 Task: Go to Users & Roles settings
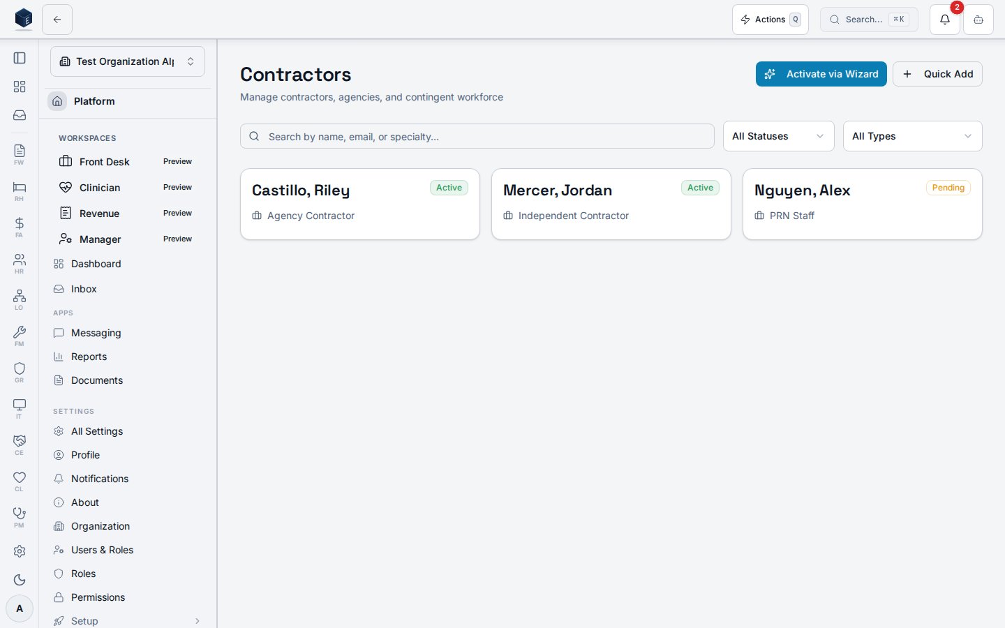pos(102,550)
